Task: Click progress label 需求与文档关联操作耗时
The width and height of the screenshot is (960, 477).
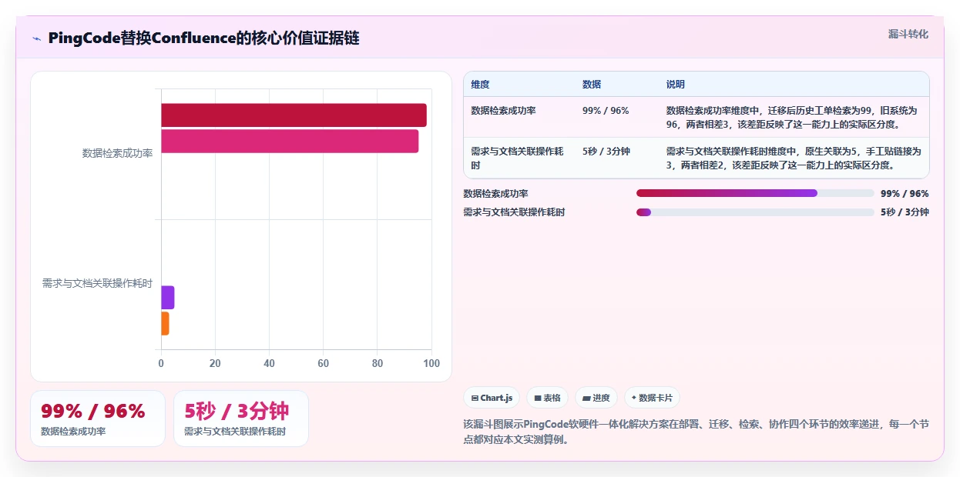Action: 514,212
